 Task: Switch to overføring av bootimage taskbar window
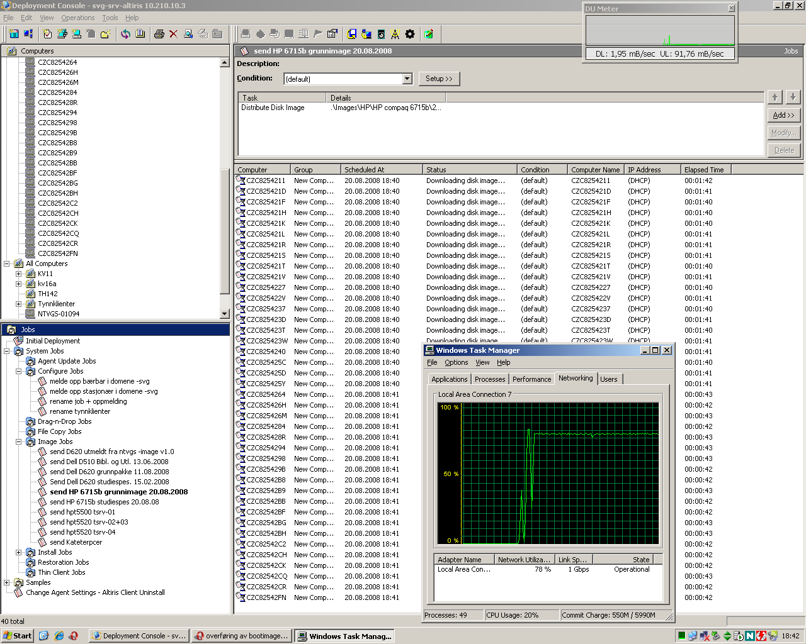[x=242, y=636]
